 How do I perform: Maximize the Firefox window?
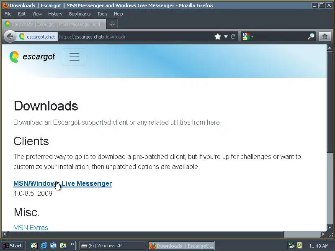point(321,5)
